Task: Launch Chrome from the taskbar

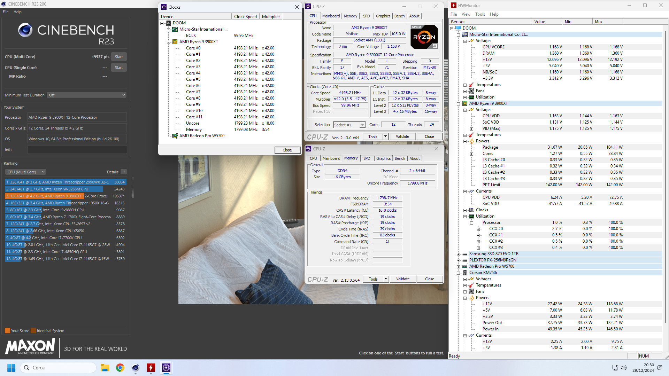Action: tap(120, 368)
